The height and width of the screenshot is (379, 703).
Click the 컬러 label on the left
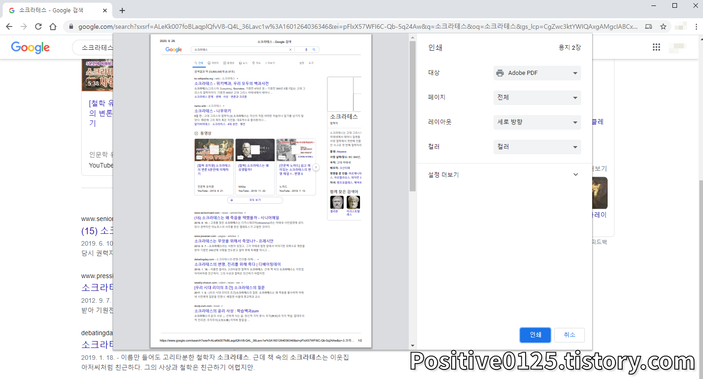click(x=434, y=147)
